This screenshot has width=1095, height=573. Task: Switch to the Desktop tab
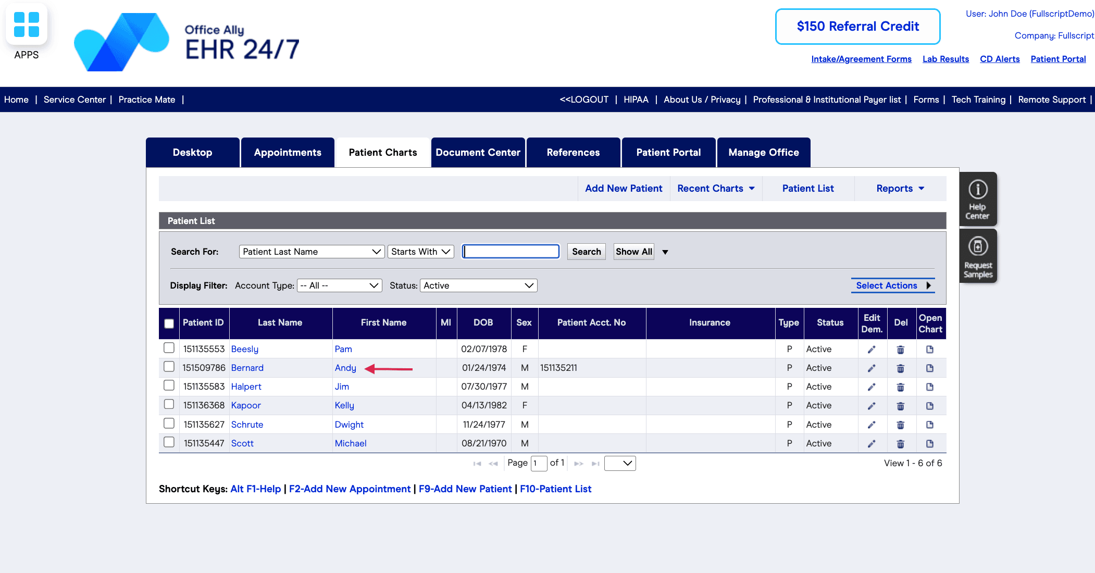[193, 153]
